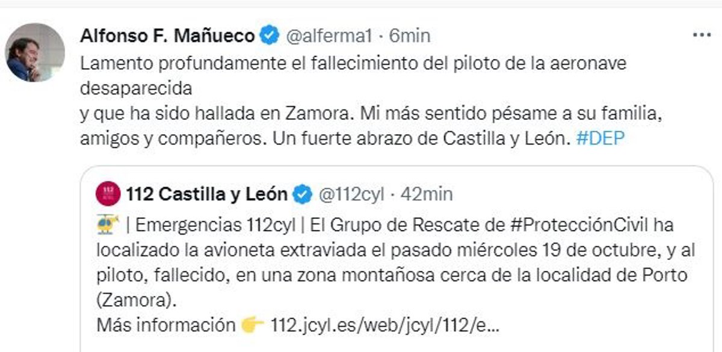Click the quoted tweet text mentioning Porto (Zamora)
This screenshot has height=352, width=722.
coord(391,275)
